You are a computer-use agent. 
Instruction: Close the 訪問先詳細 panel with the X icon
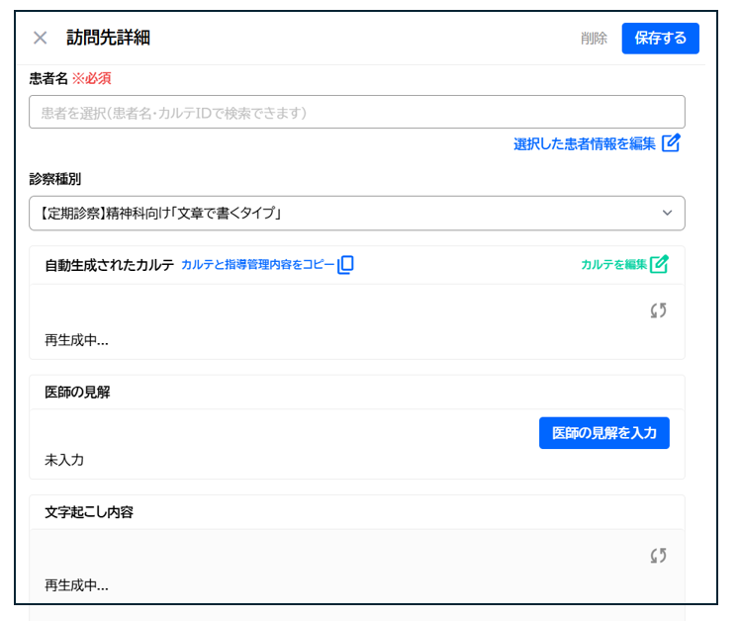[41, 39]
